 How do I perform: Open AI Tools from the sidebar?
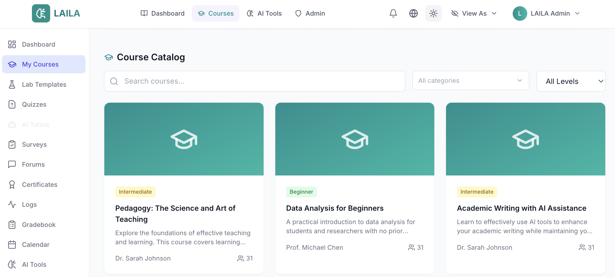coord(34,264)
